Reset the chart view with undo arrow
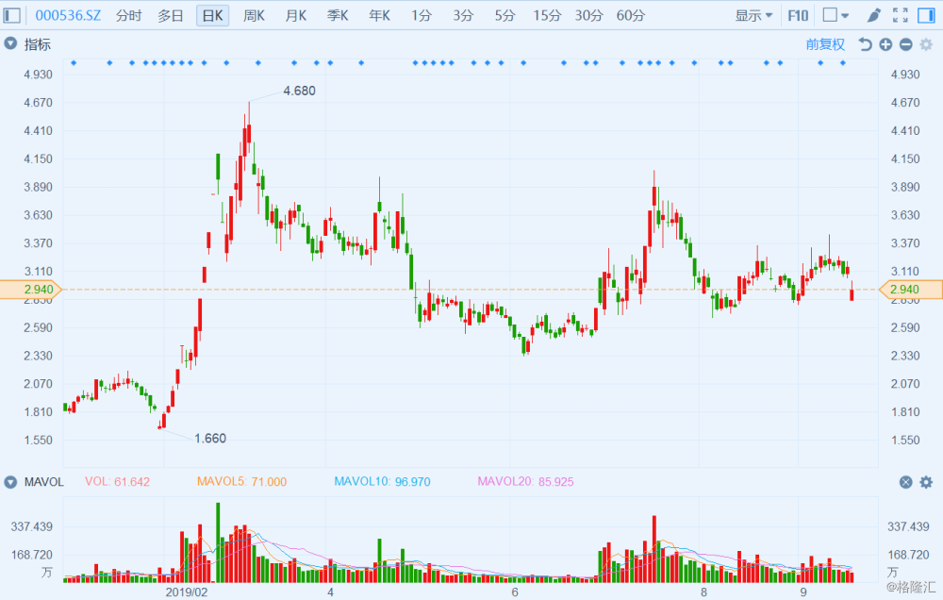Screen dimensions: 943x600 pyautogui.click(x=865, y=44)
